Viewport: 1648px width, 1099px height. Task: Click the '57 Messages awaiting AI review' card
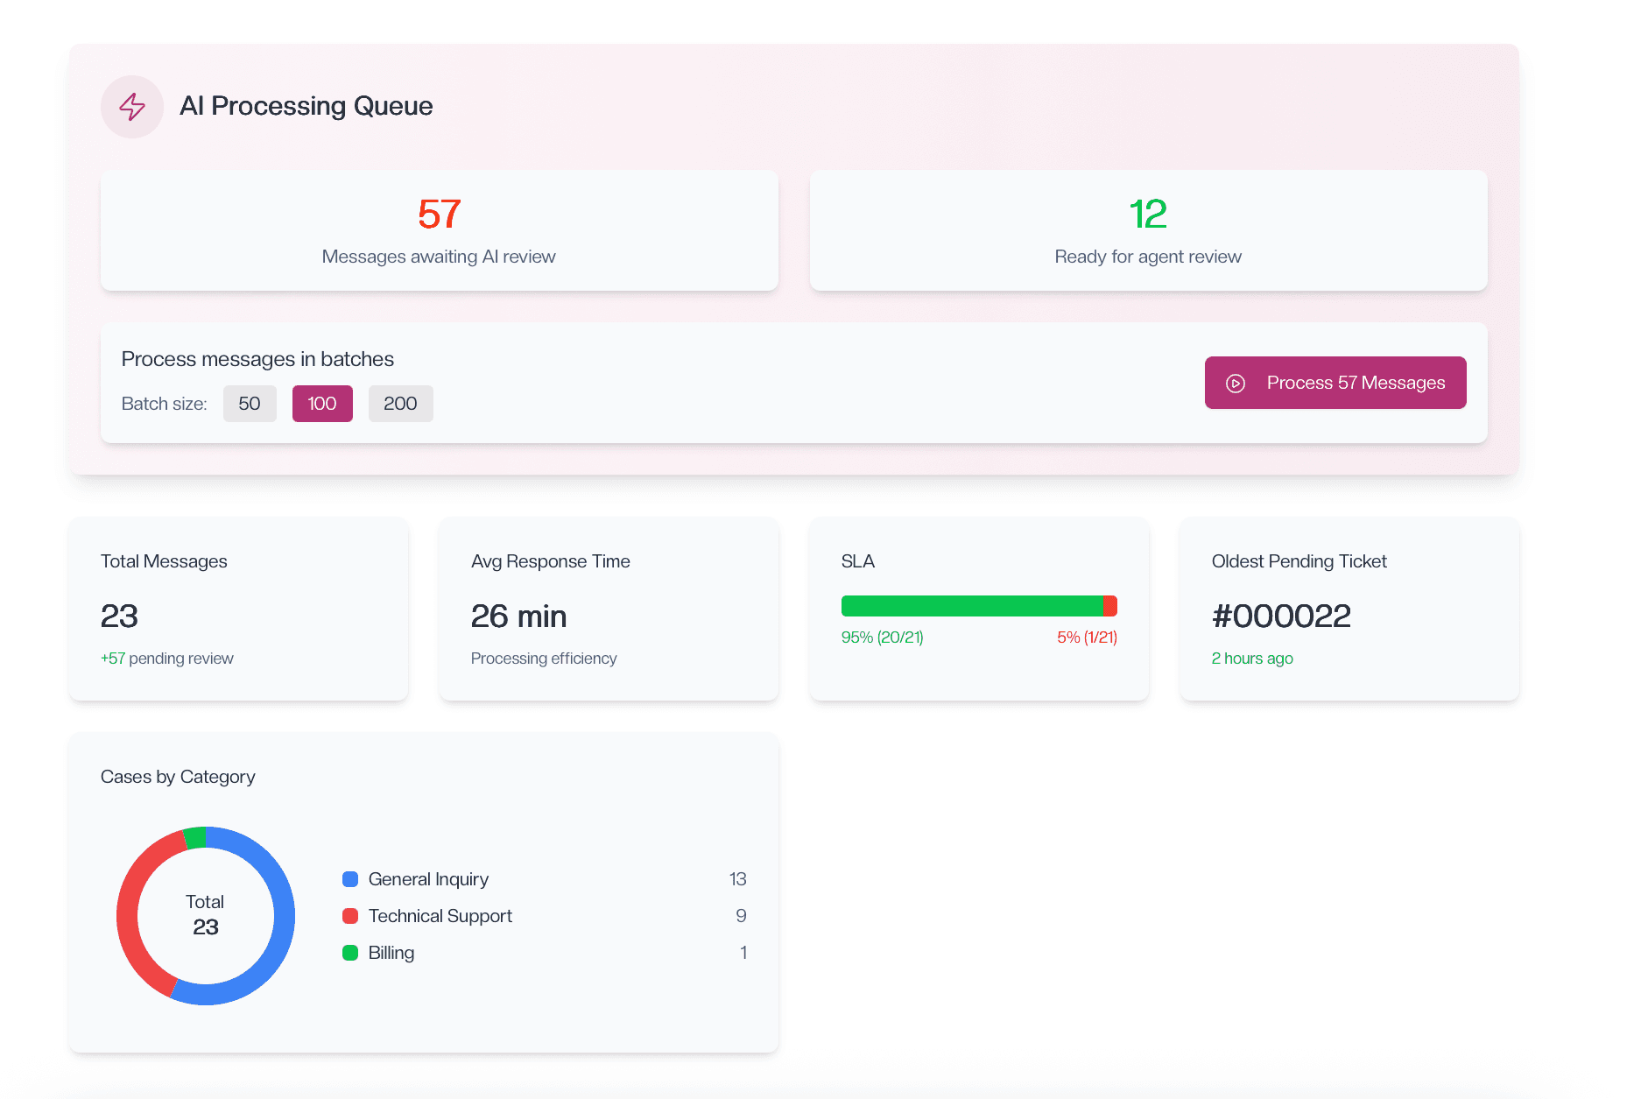click(439, 230)
